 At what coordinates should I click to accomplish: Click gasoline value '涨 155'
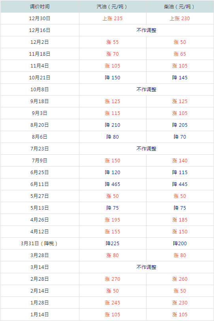pos(113,232)
